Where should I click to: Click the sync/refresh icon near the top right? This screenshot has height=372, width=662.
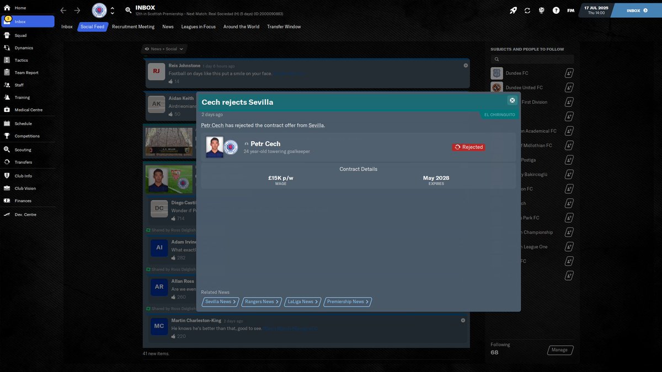526,10
